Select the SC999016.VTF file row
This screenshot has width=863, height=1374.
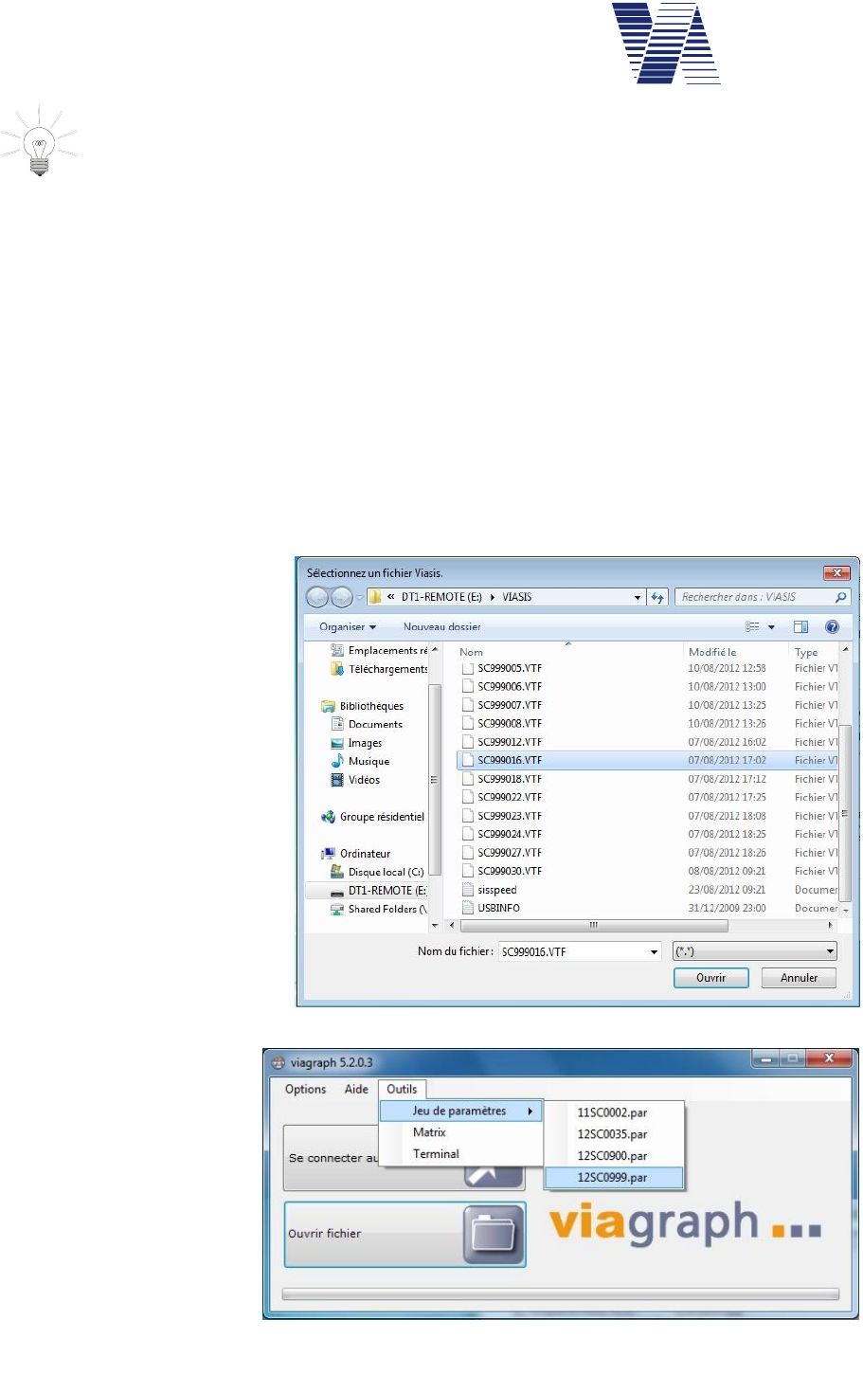click(647, 760)
